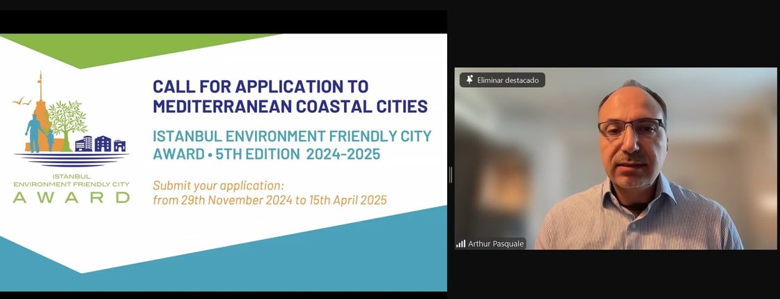The width and height of the screenshot is (780, 299).
Task: Click the 'MEDITERRANEAN COASTAL CITIES' heading line
Action: 290,107
